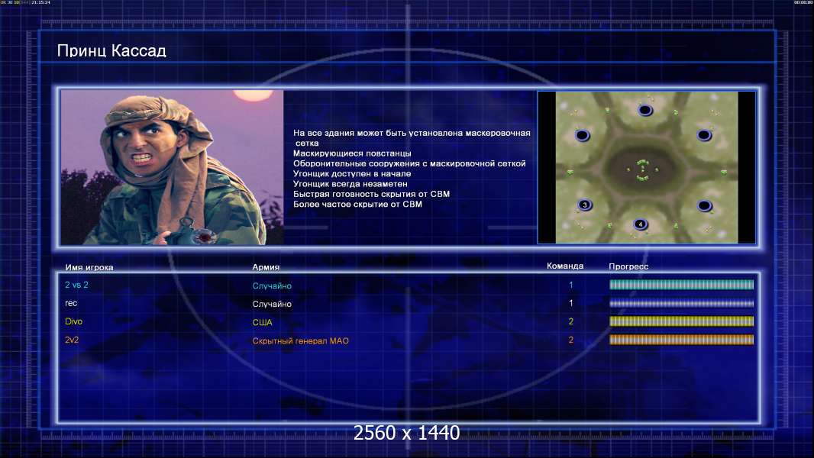Select player name '2 vs 2'
The height and width of the screenshot is (458, 814).
(x=76, y=285)
